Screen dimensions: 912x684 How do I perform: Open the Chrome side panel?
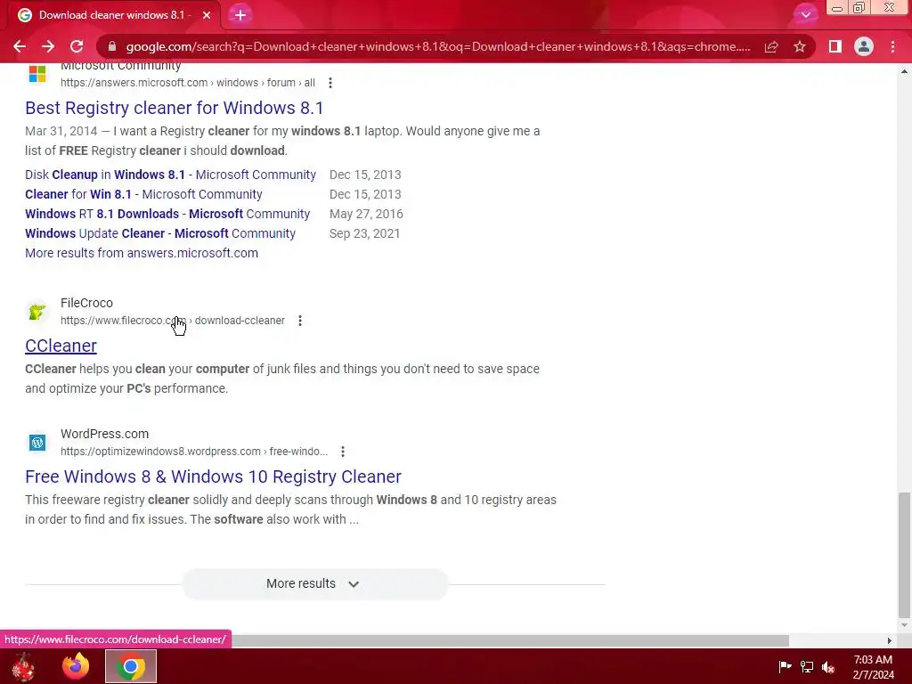tap(835, 46)
